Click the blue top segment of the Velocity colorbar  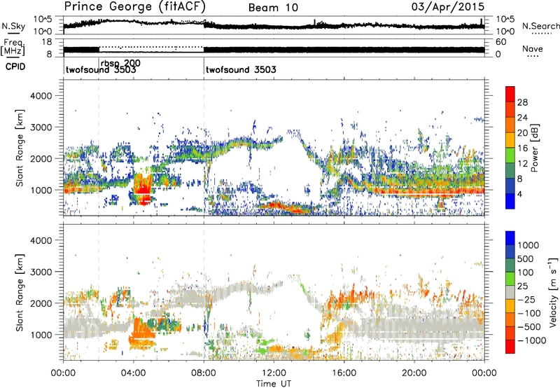tap(510, 238)
